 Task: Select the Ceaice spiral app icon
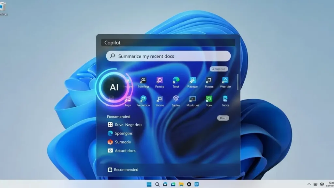(176, 101)
